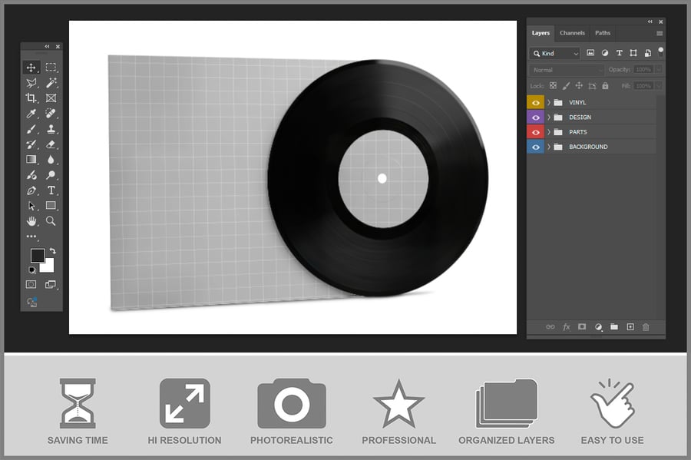Expand the VINYL group chevron

point(549,102)
